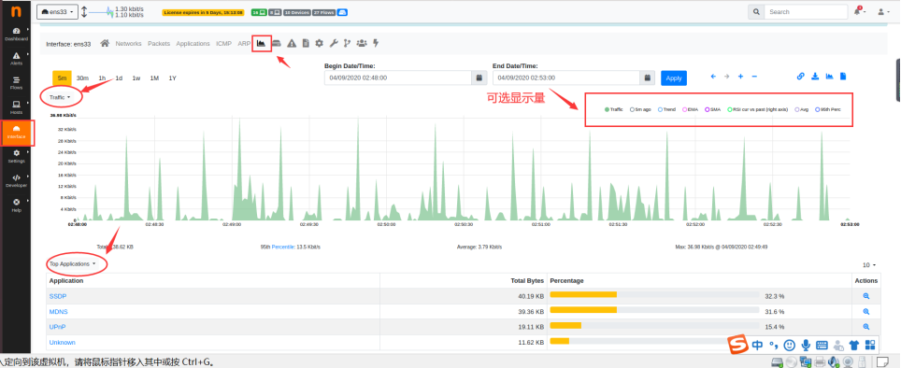Open the interface settings gear icon
Screen dimensions: 901x368
coord(319,43)
